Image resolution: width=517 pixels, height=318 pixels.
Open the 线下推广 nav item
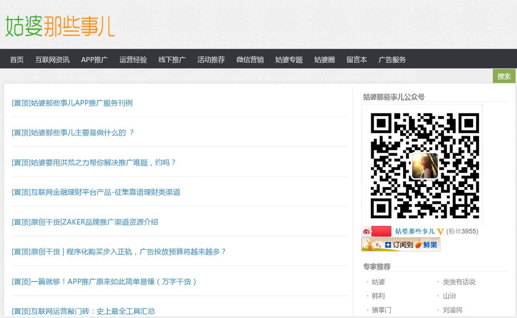(172, 60)
